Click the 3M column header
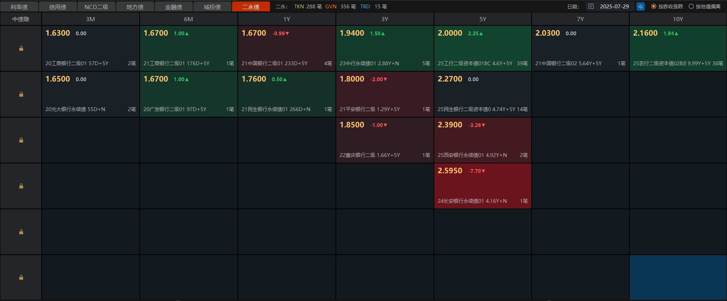The width and height of the screenshot is (727, 301). [x=90, y=19]
